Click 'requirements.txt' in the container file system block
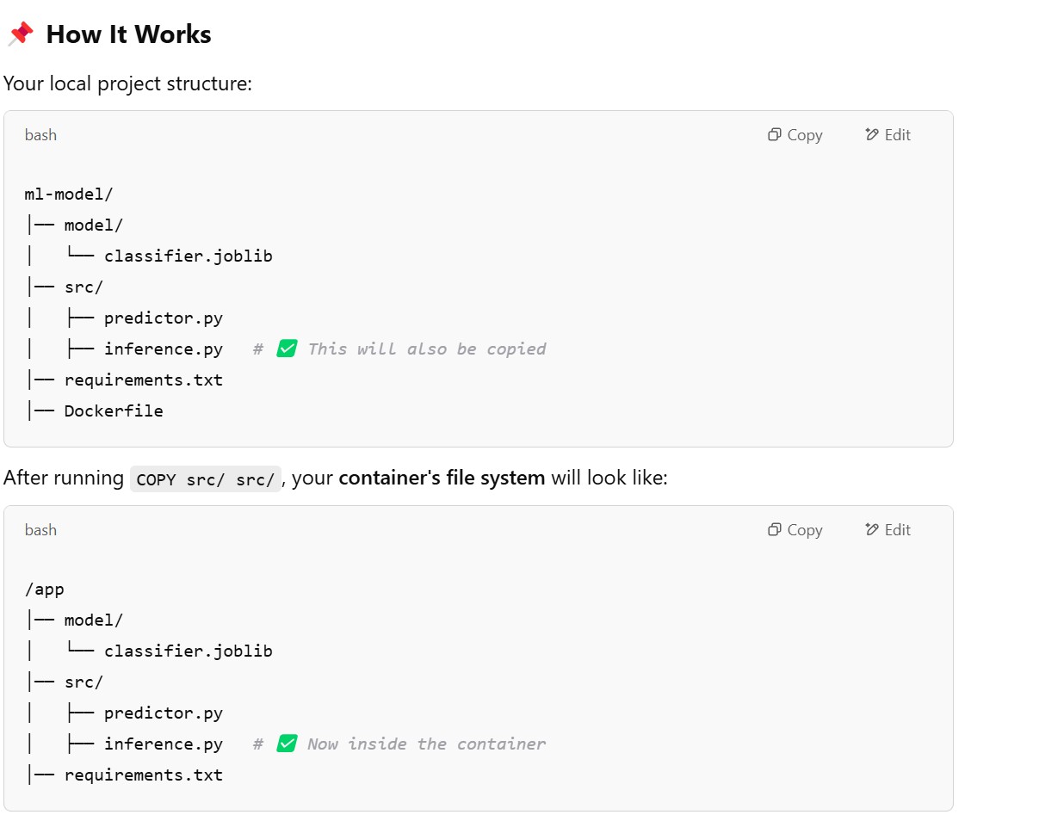The image size is (1039, 821). [143, 775]
